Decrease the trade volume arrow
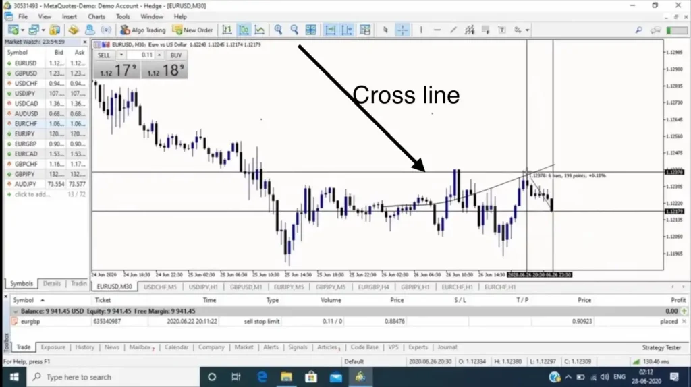691x387 pixels. 121,55
